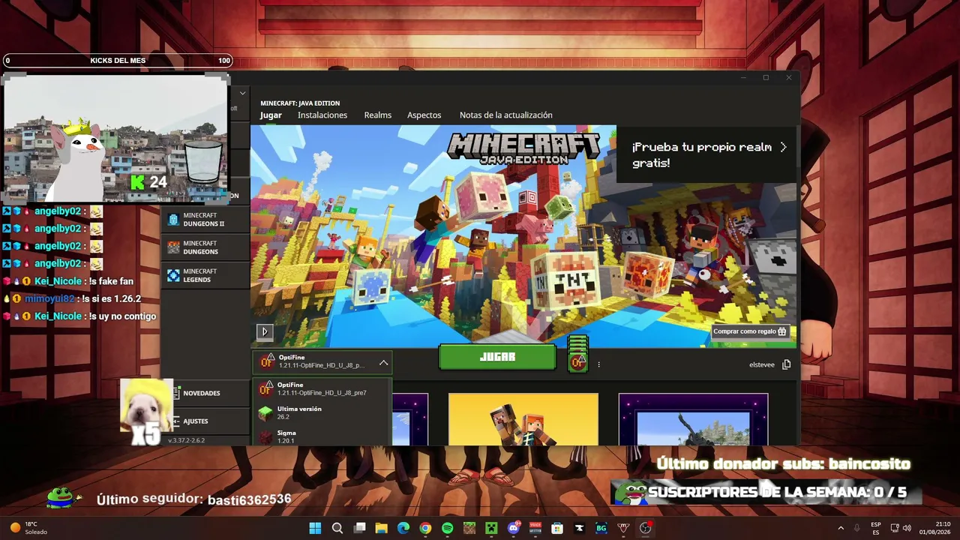Open Discord from the taskbar
Viewport: 960px width, 540px height.
click(514, 528)
